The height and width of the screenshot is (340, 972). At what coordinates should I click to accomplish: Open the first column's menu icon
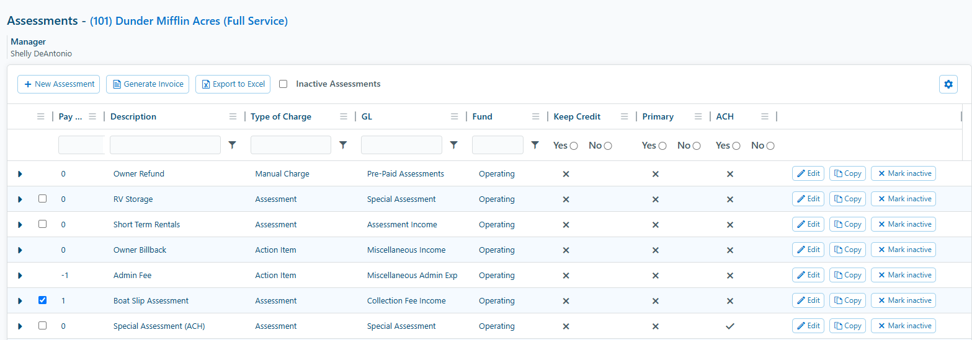click(x=41, y=116)
